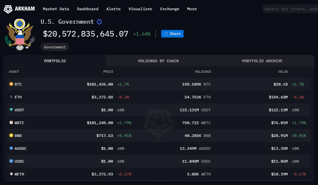
Task: Open the Portfolio Archive tab
Action: coord(262,61)
